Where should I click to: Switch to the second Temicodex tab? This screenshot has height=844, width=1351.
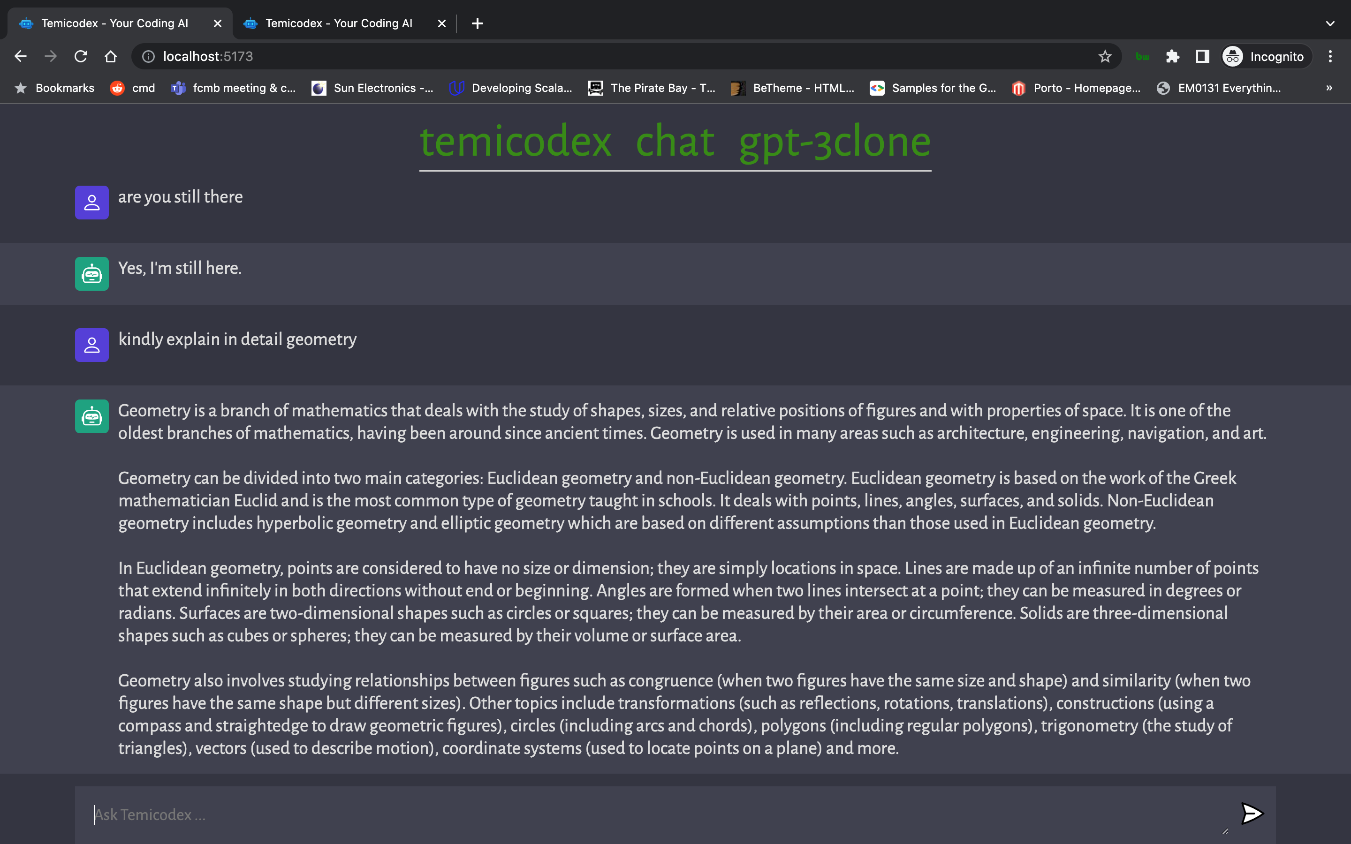[x=338, y=23]
